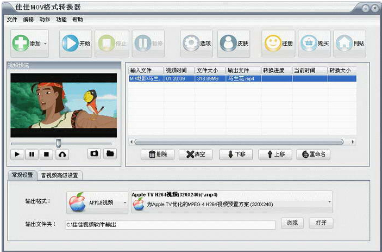Open the 编辑 menu
382x252 pixels.
click(28, 20)
